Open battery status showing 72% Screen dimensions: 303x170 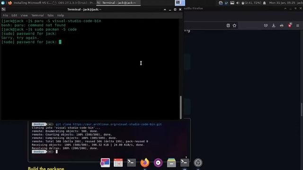(251, 3)
